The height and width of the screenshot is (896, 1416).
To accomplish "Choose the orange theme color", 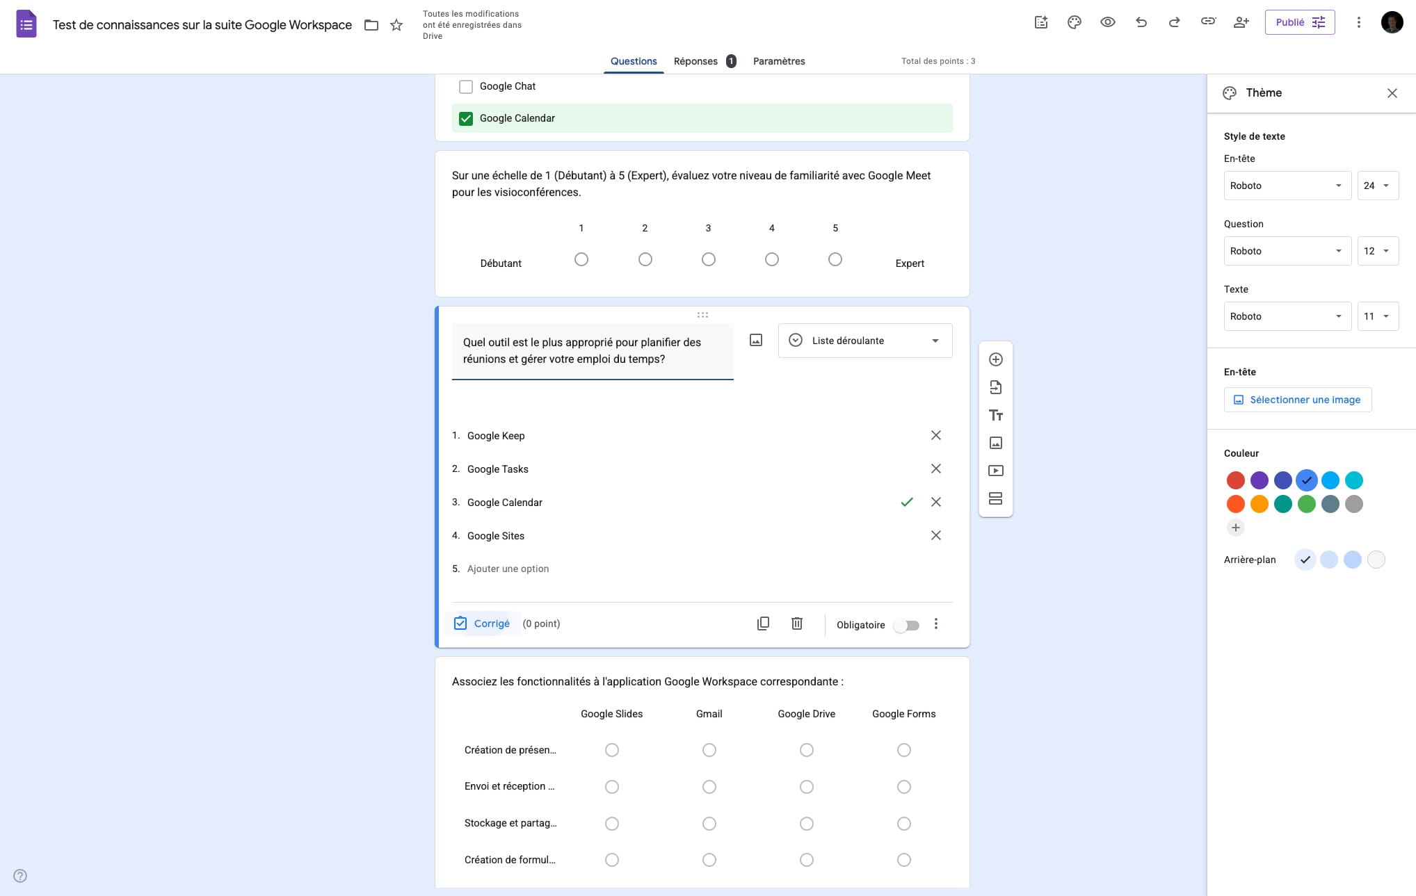I will pyautogui.click(x=1260, y=504).
